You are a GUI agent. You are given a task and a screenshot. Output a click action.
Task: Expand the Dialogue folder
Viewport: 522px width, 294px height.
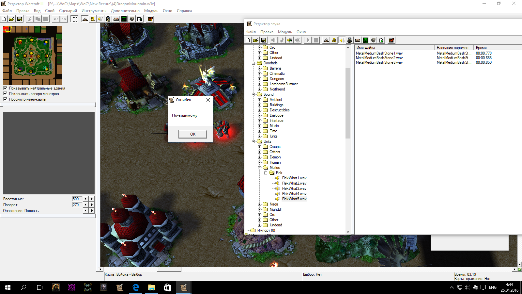pyautogui.click(x=260, y=115)
